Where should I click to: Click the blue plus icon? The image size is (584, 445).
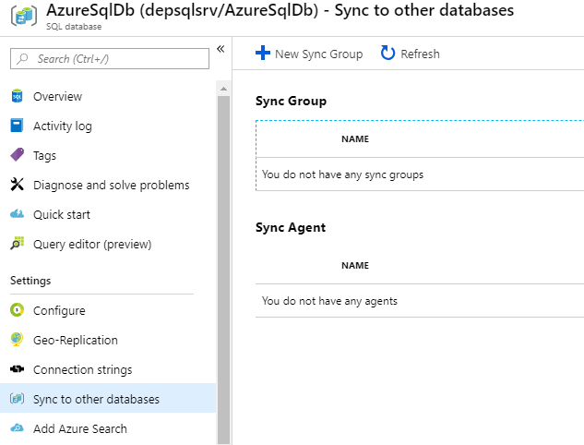tap(263, 53)
